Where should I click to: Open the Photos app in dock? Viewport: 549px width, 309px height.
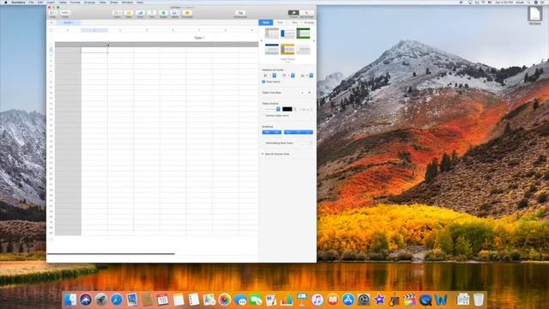[225, 300]
